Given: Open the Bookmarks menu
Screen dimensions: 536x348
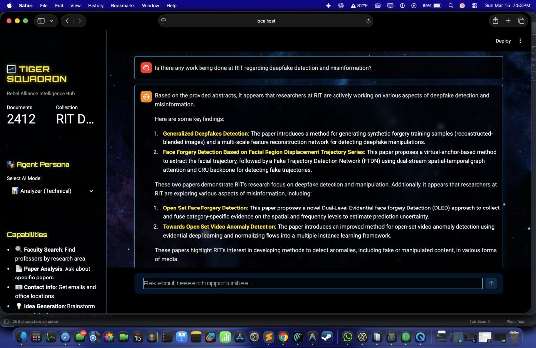Looking at the screenshot, I should (x=123, y=6).
